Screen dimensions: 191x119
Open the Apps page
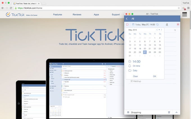[x=96, y=15]
